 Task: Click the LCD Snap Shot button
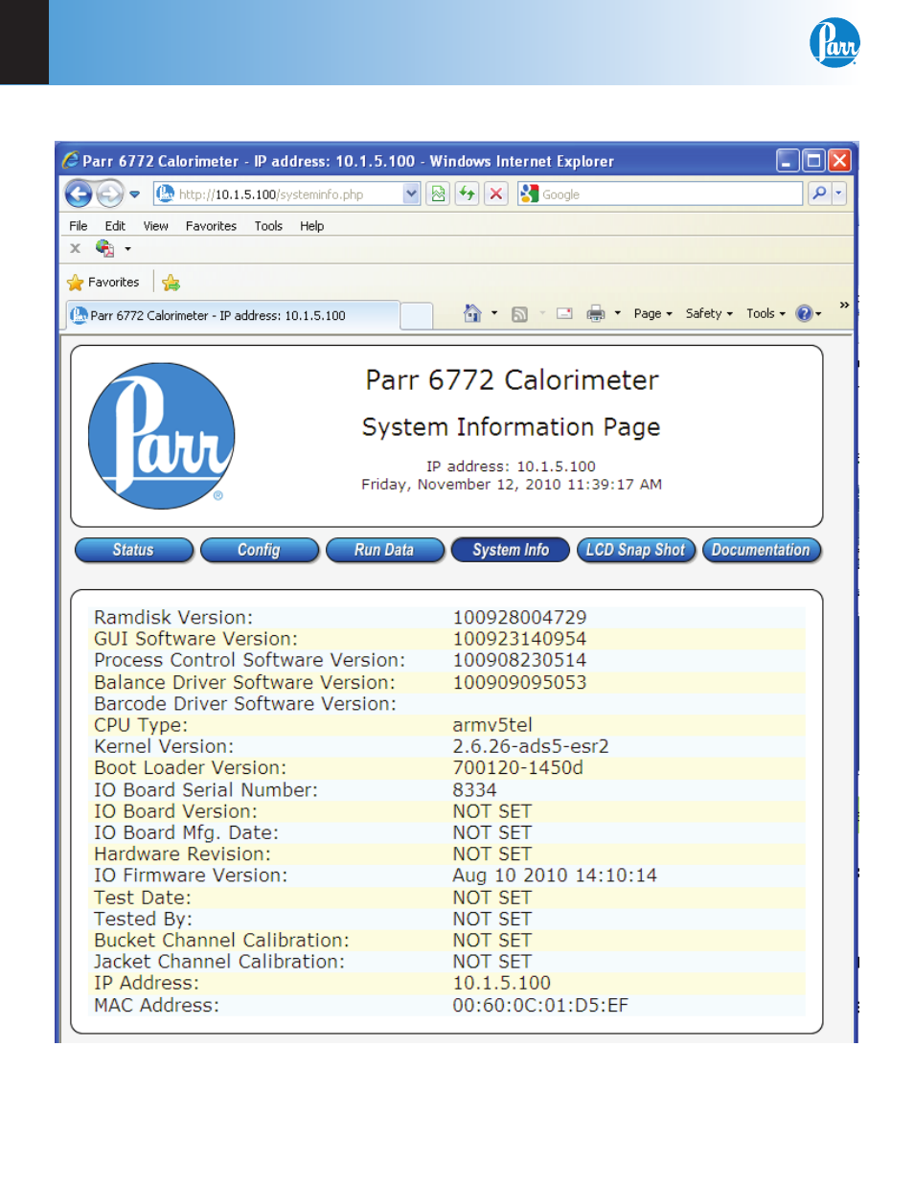tap(636, 550)
